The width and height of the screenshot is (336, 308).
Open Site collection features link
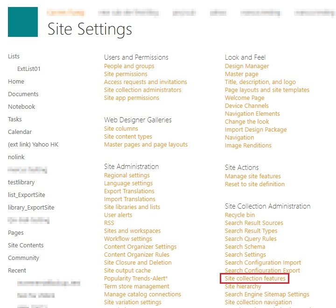(255, 279)
